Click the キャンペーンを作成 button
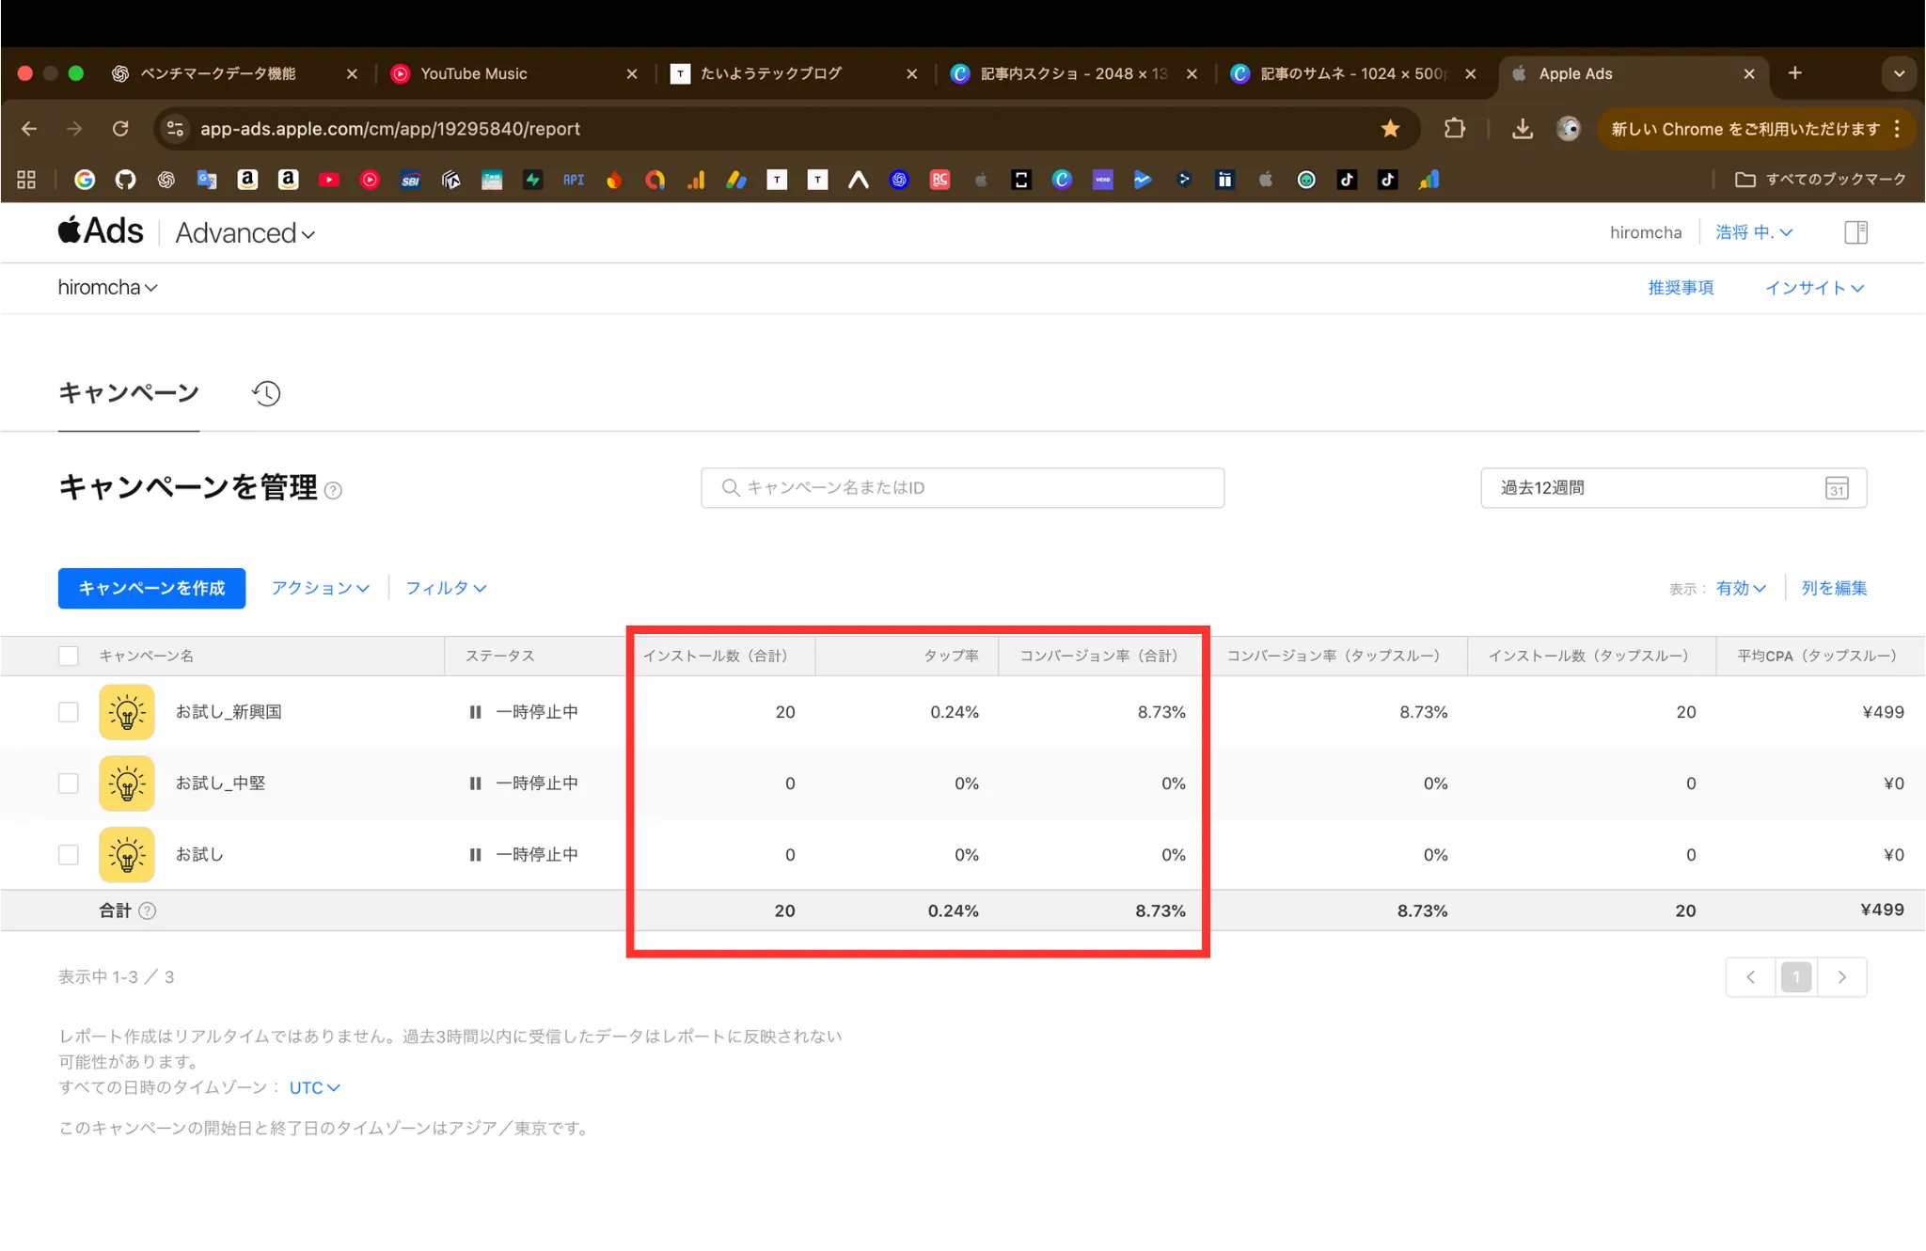The height and width of the screenshot is (1251, 1926). (x=151, y=588)
